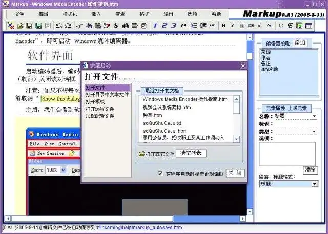Underline the selected text
The width and height of the screenshot is (328, 234).
coord(242,26)
